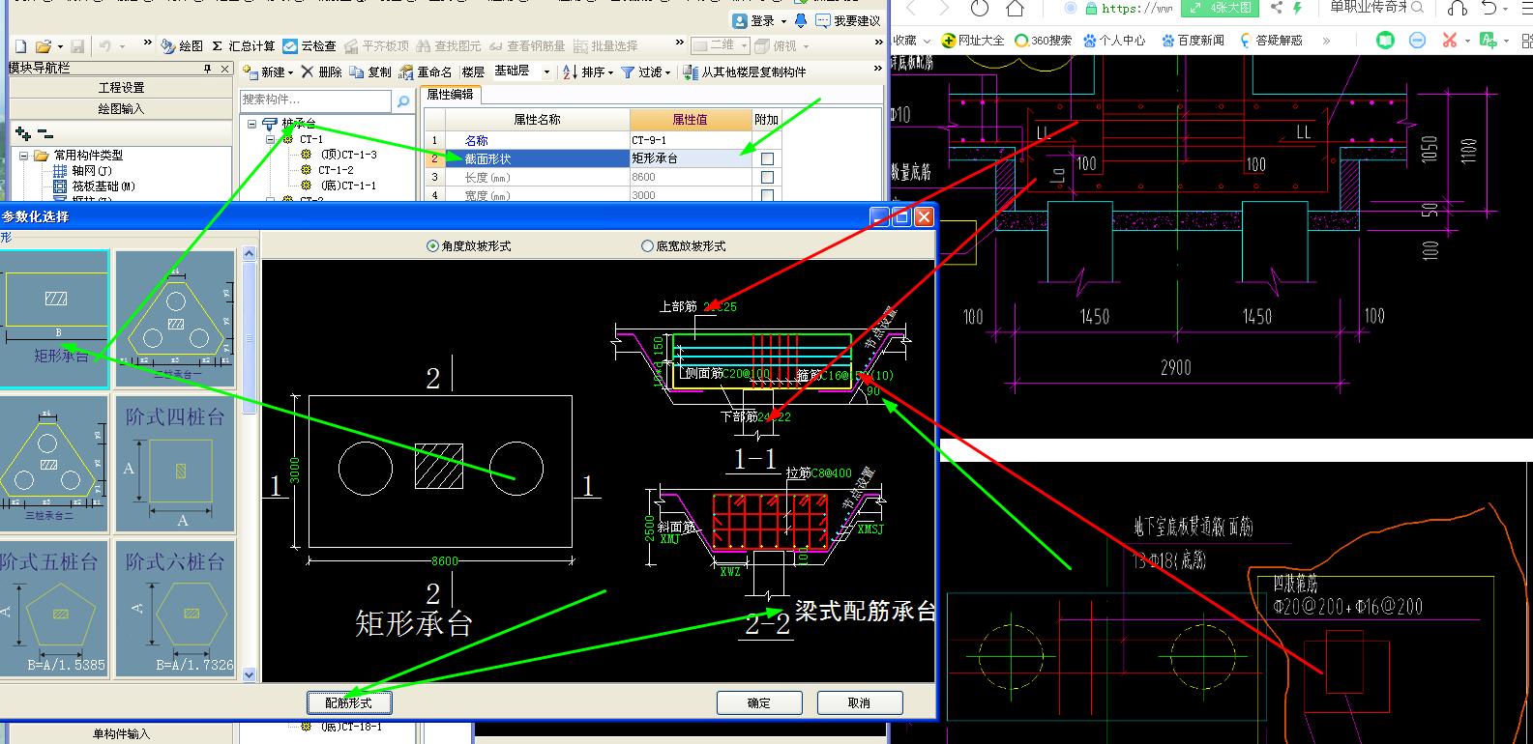Viewport: 1533px width, 744px height.
Task: Open 绘图输入 navigation section
Action: pyautogui.click(x=121, y=108)
